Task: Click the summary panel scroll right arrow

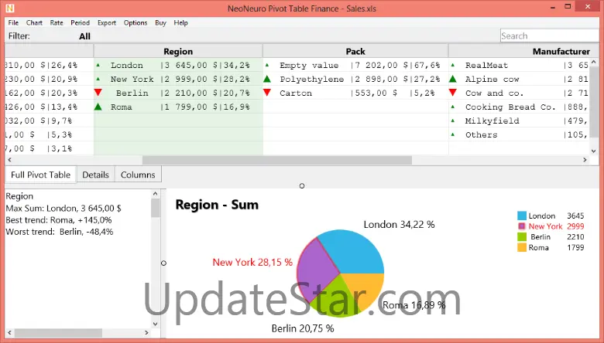Action: click(146, 333)
